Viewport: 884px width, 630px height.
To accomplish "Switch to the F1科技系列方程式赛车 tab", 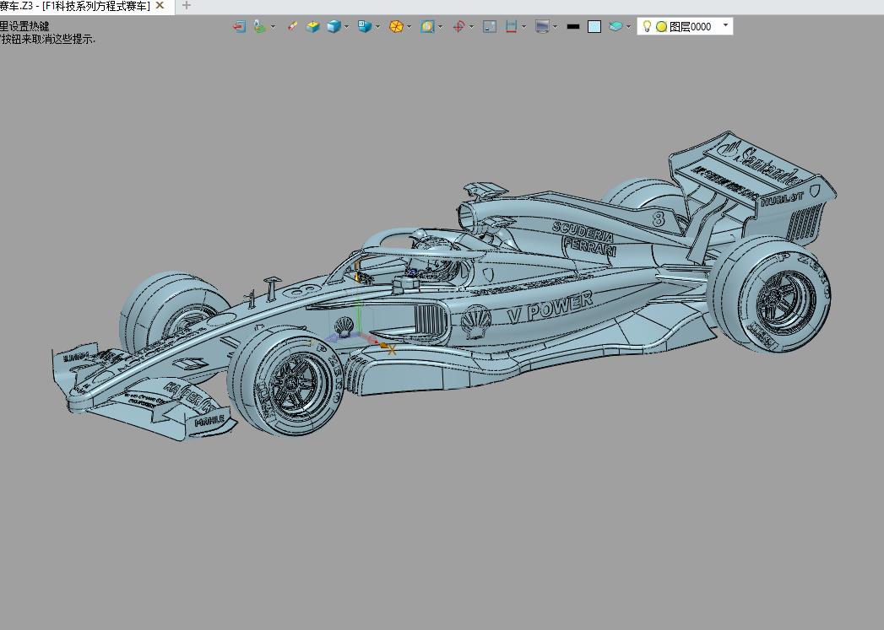I will click(x=78, y=6).
